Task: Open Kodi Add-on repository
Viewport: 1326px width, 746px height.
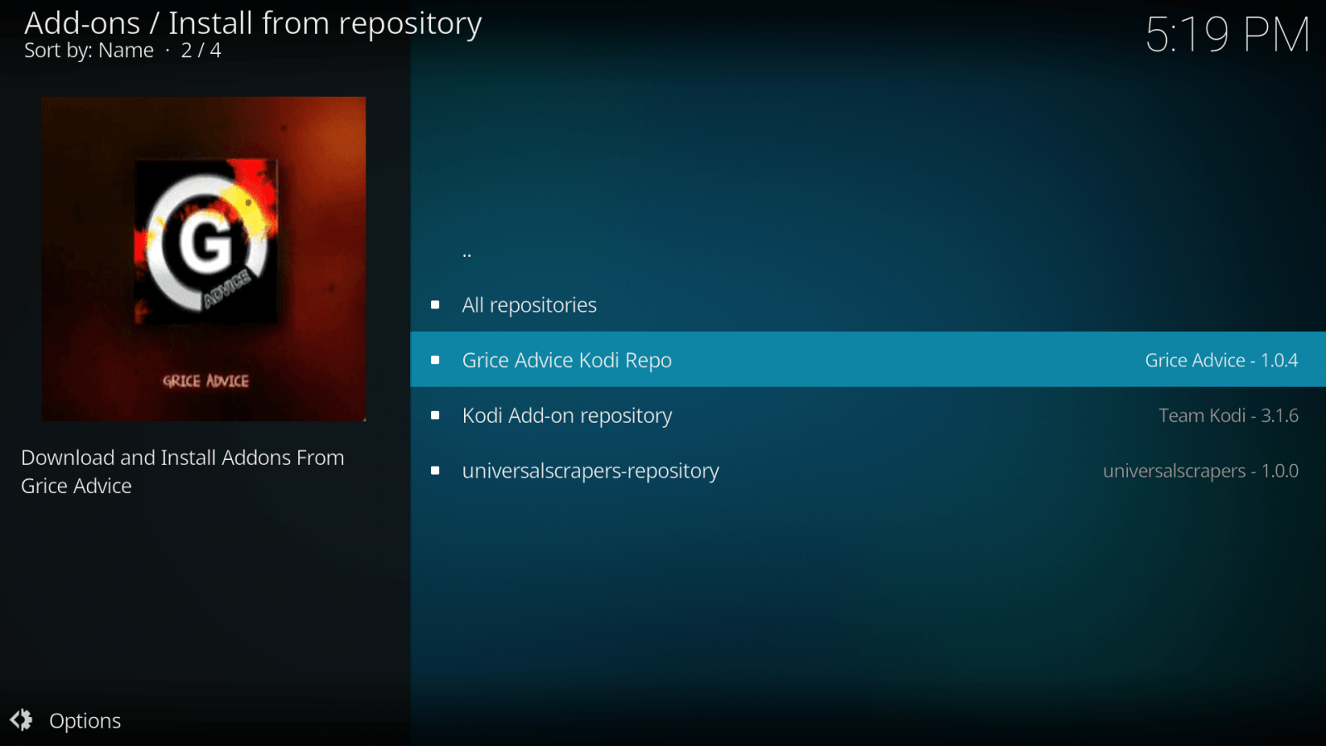Action: 868,415
